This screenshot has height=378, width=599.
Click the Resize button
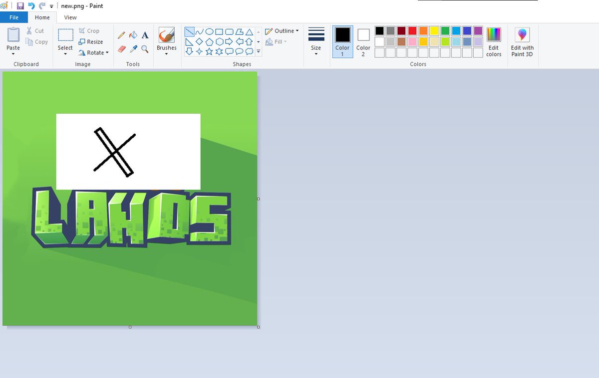(x=91, y=42)
